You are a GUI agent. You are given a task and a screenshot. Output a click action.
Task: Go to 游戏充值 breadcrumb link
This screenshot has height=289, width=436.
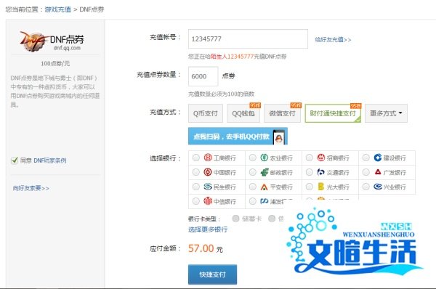click(58, 9)
